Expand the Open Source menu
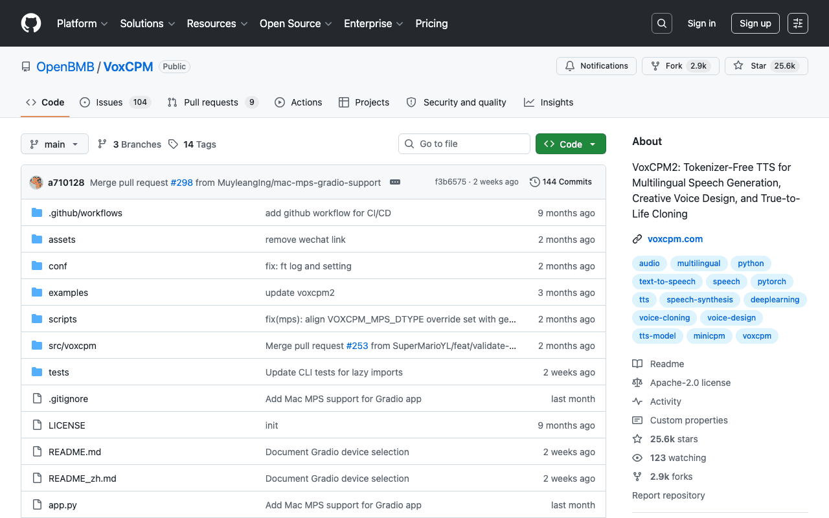Image resolution: width=829 pixels, height=518 pixels. pyautogui.click(x=296, y=23)
